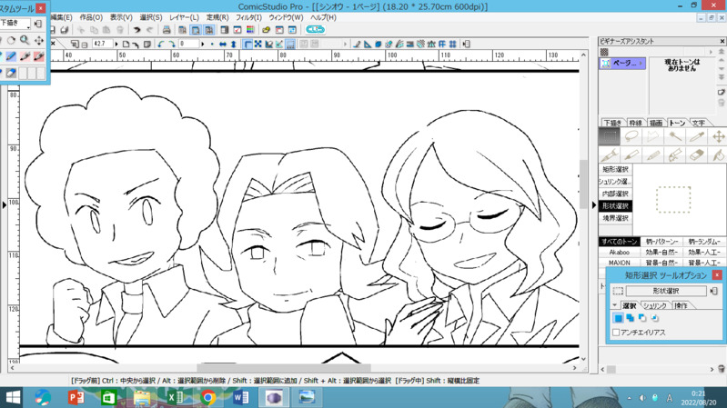Image resolution: width=727 pixels, height=408 pixels.
Task: Choose the airbrush tool
Action: click(674, 154)
